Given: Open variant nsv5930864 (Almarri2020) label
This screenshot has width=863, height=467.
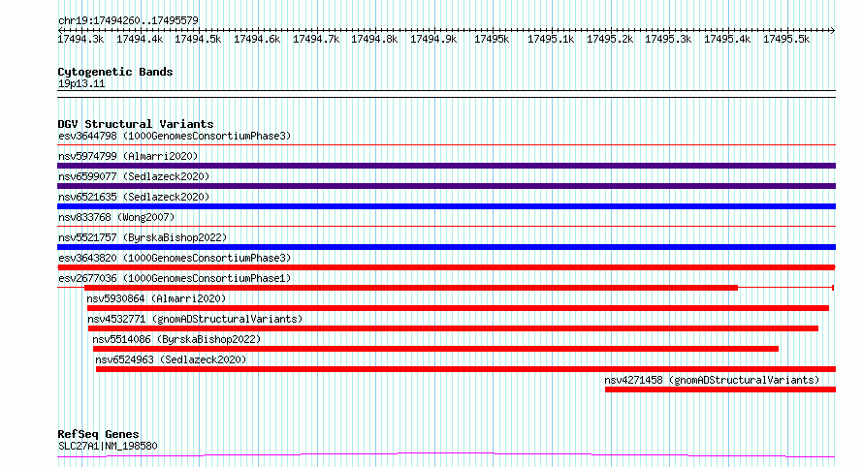Looking at the screenshot, I should [156, 298].
